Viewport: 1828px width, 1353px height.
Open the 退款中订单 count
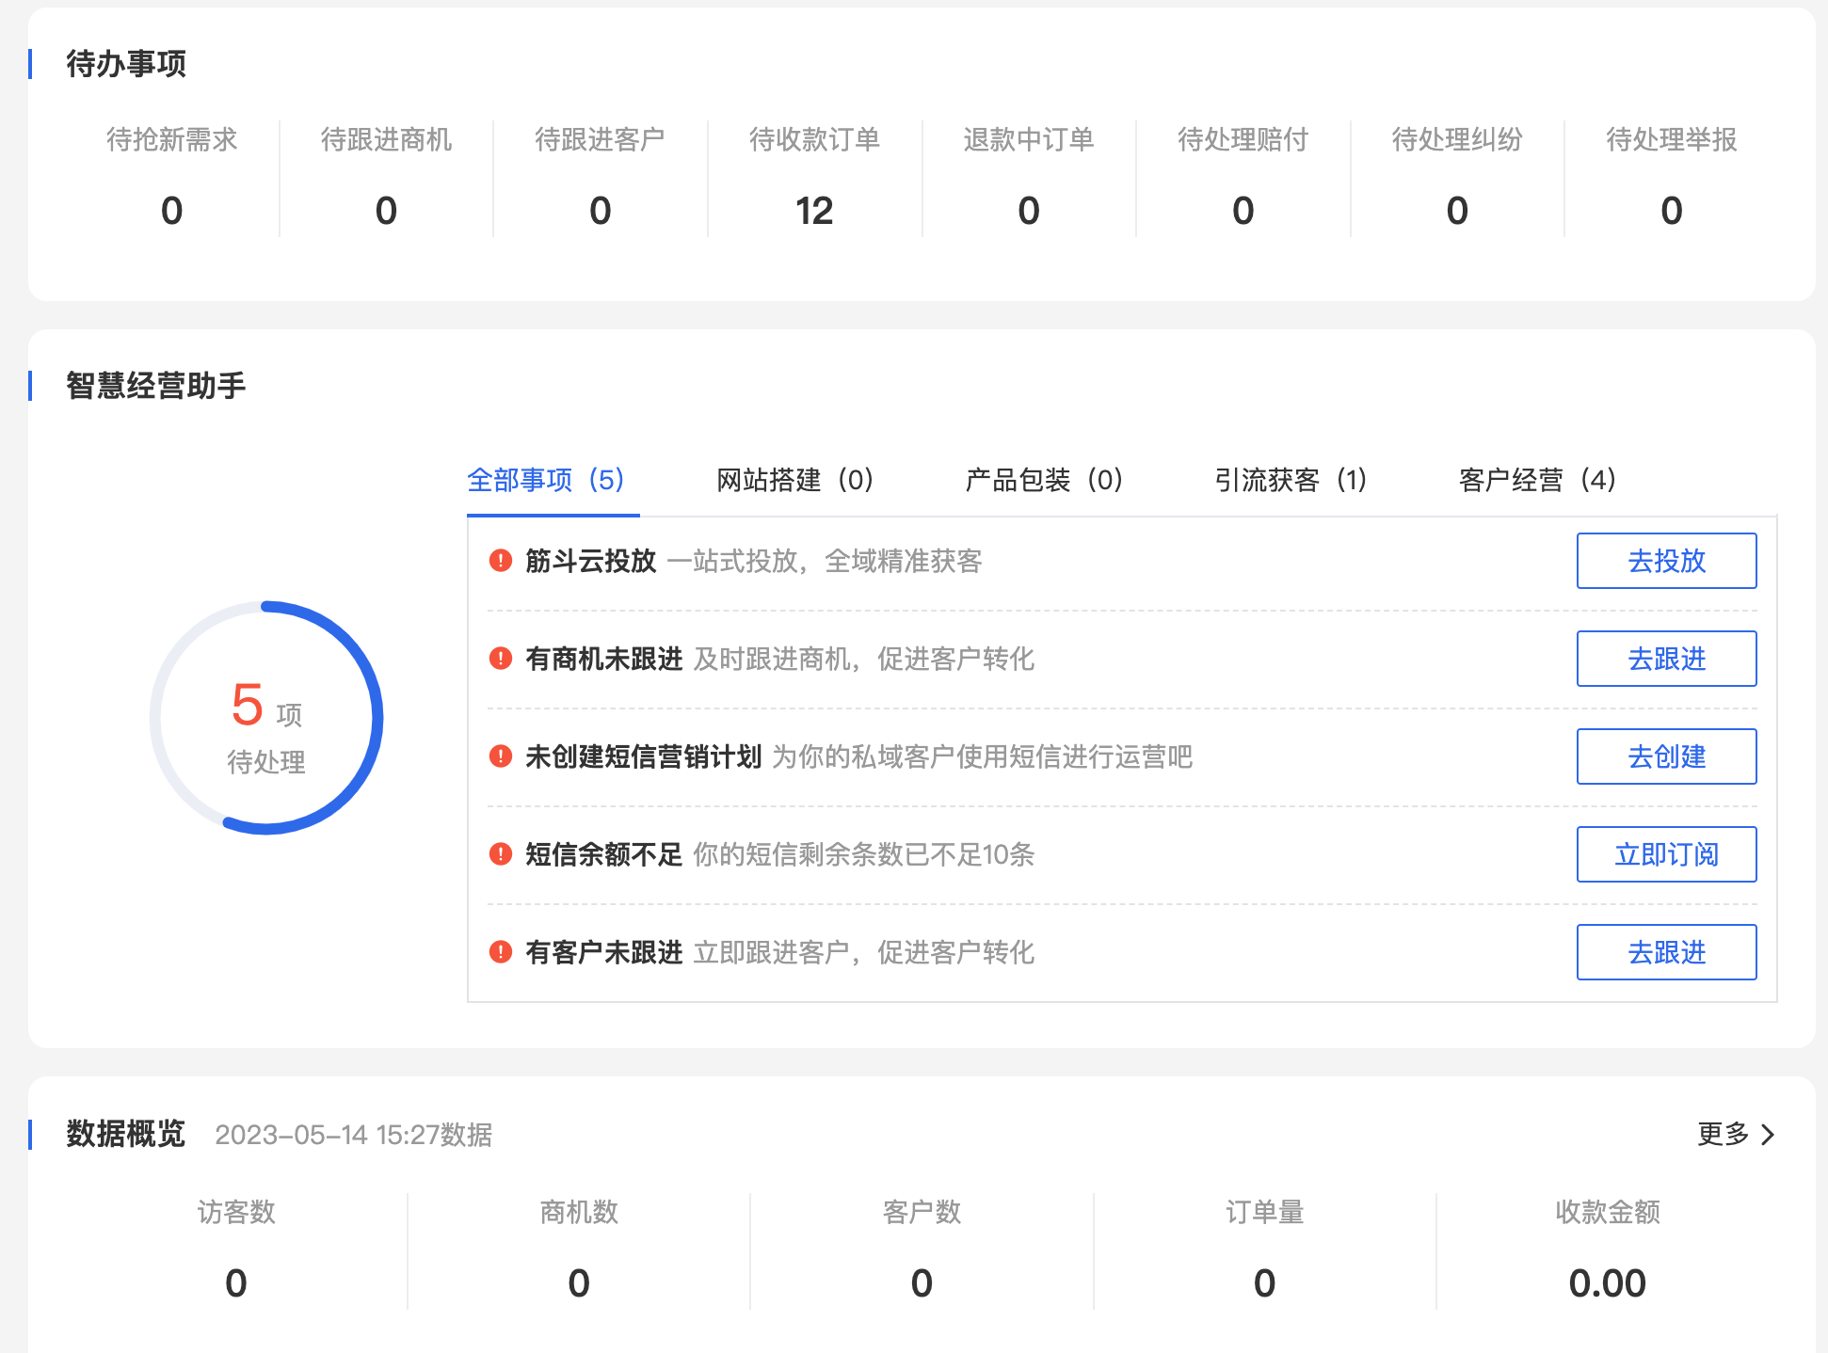(1029, 211)
